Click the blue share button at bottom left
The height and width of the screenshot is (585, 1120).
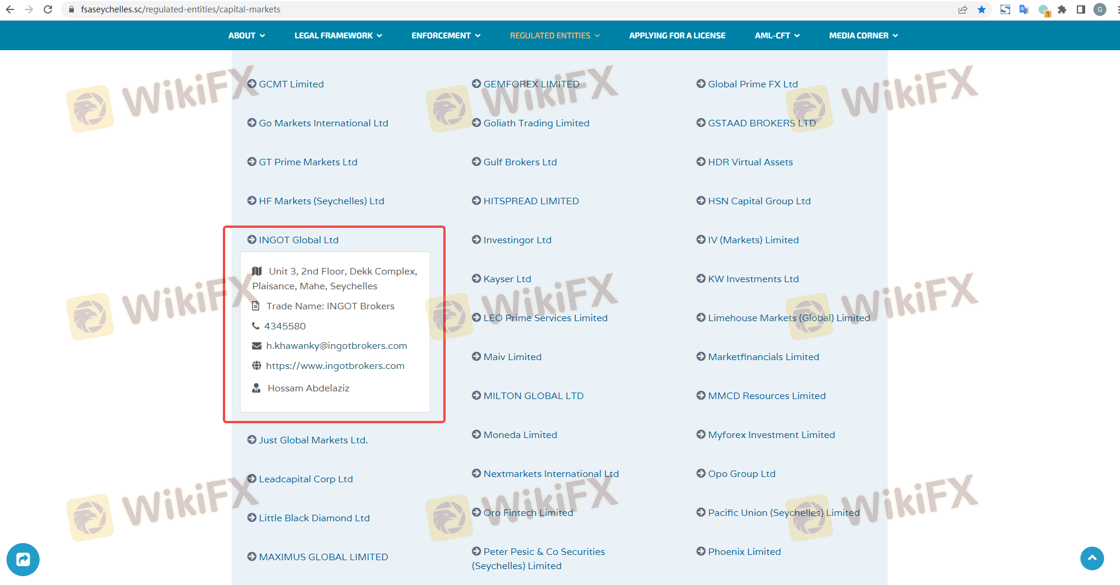pyautogui.click(x=23, y=559)
